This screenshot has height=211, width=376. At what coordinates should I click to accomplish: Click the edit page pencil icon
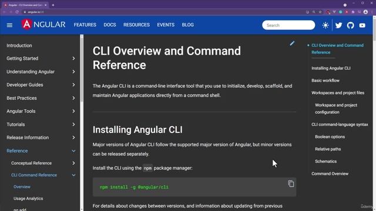tap(292, 43)
